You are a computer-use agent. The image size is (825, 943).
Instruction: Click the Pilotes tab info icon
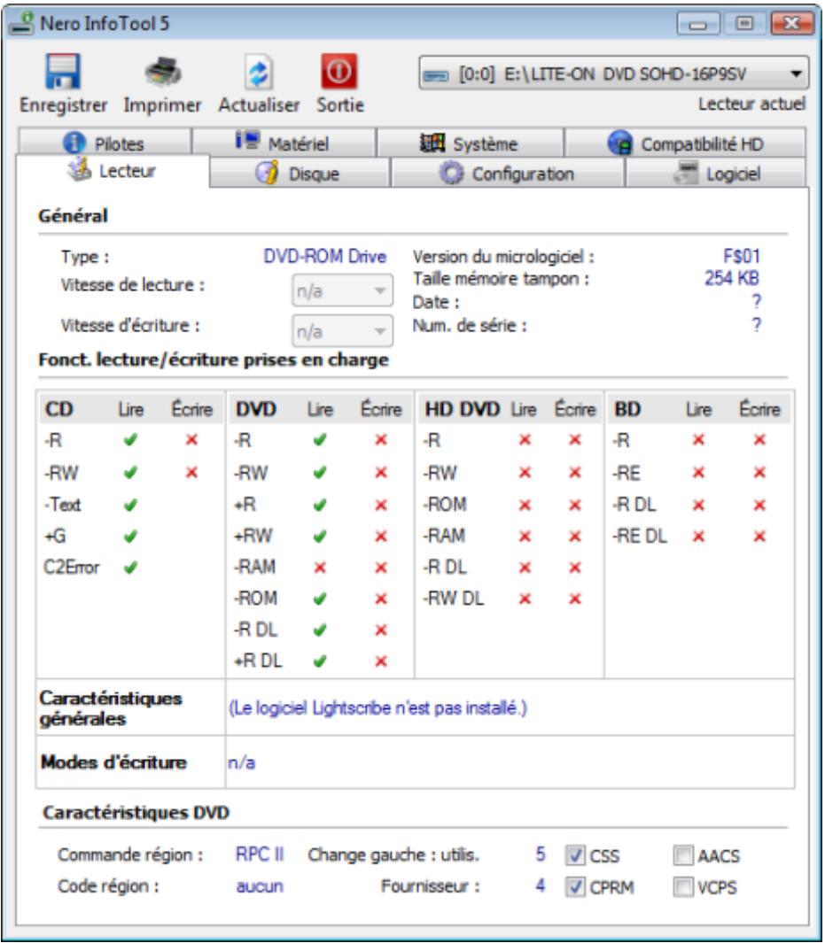(74, 143)
